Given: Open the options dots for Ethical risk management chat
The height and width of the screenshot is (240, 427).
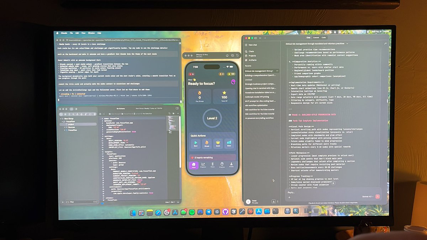Looking at the screenshot, I should point(276,71).
